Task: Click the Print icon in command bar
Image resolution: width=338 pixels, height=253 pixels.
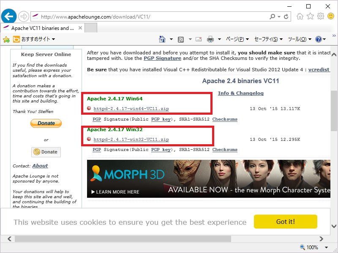Action: [x=210, y=39]
